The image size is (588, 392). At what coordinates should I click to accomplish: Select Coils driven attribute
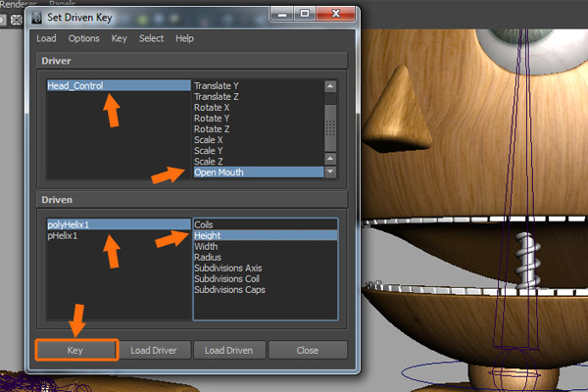coord(266,224)
